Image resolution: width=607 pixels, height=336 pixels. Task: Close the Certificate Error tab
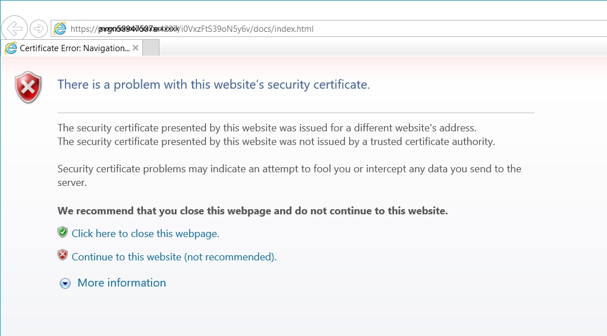(x=136, y=48)
